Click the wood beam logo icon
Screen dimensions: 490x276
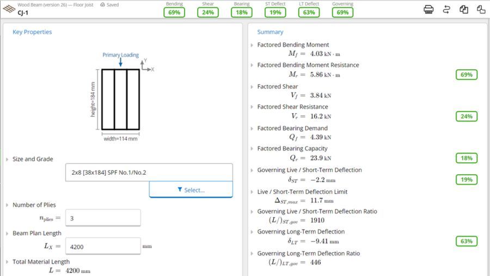tap(9, 9)
